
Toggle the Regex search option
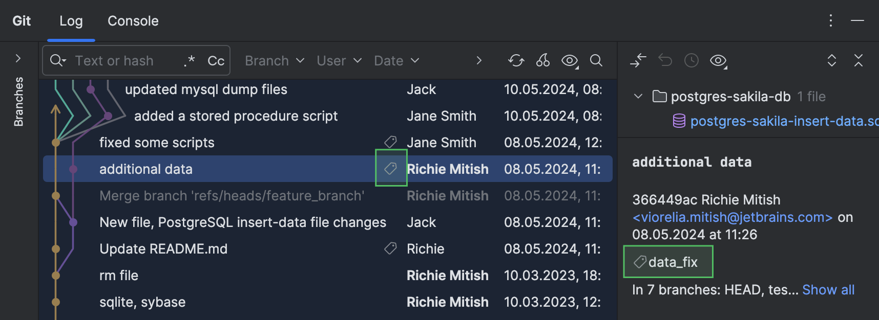click(x=190, y=61)
